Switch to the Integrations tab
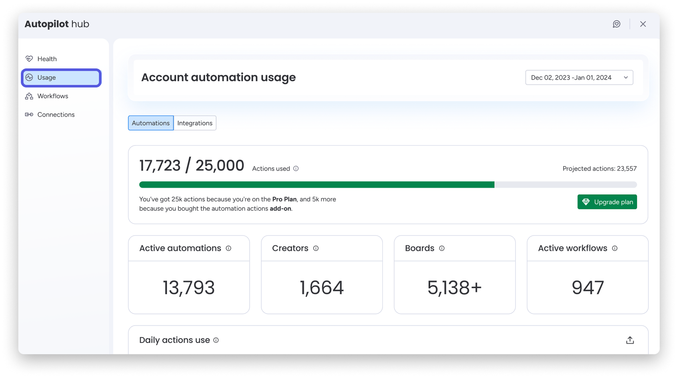The image size is (678, 378). 195,123
